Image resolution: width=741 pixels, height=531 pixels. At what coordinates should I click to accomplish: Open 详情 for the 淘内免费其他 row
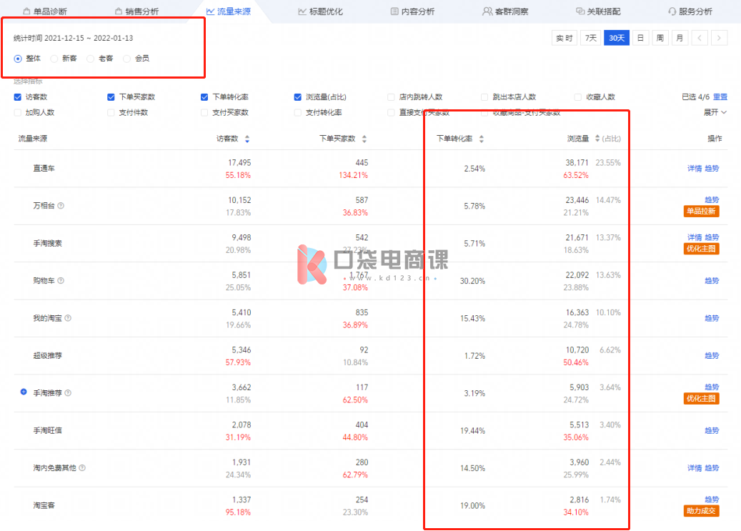pos(695,467)
